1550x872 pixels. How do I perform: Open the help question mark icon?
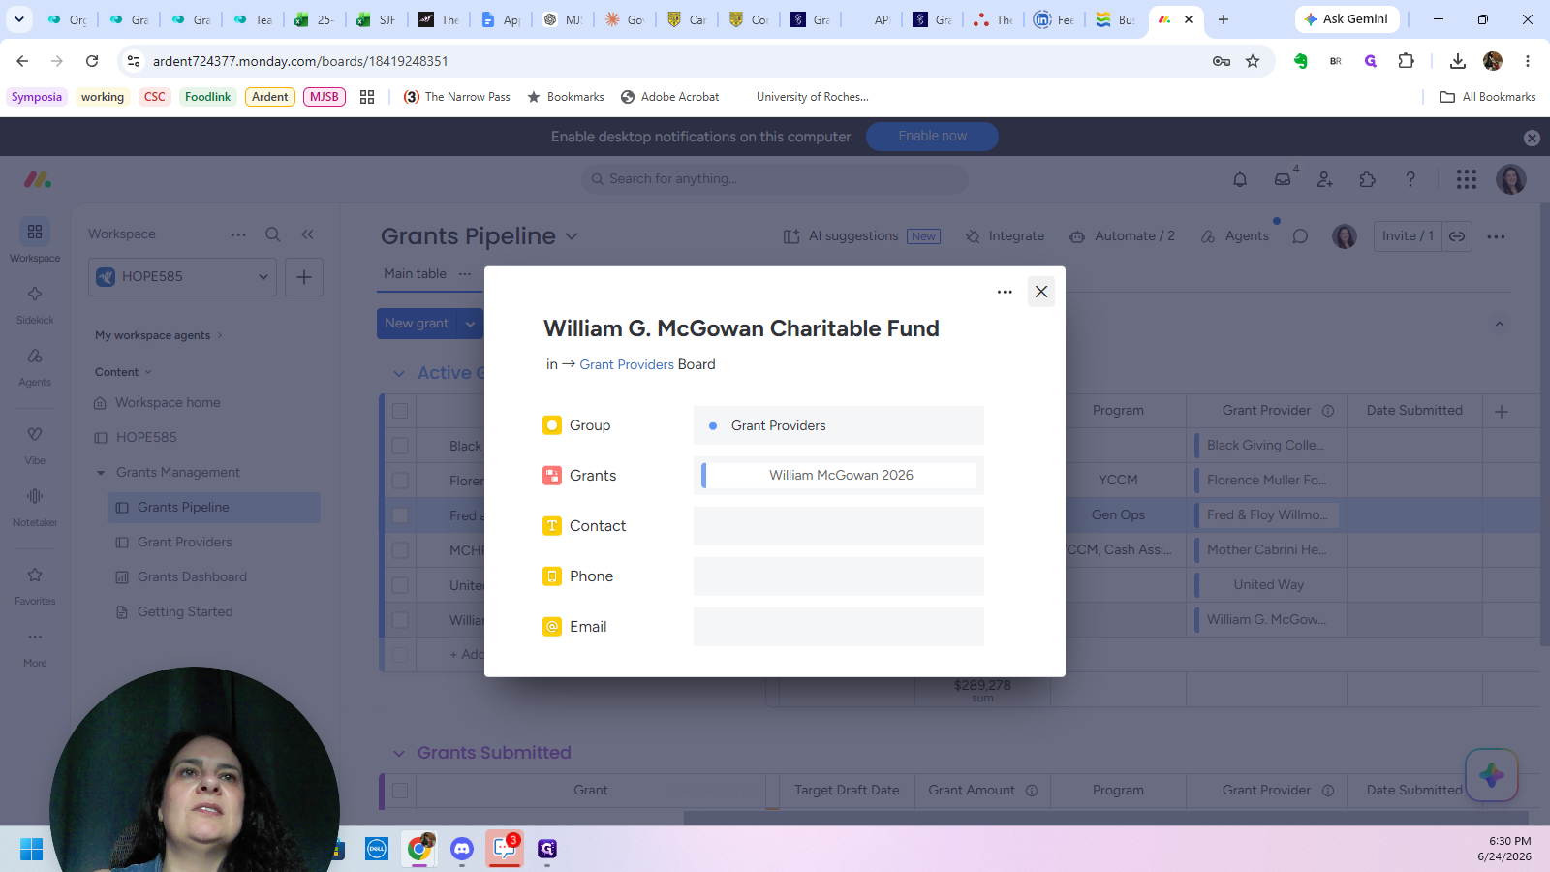pos(1410,179)
